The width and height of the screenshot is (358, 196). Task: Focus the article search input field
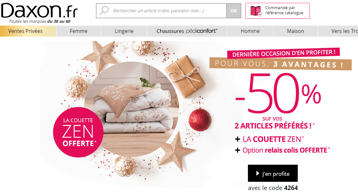coord(161,11)
